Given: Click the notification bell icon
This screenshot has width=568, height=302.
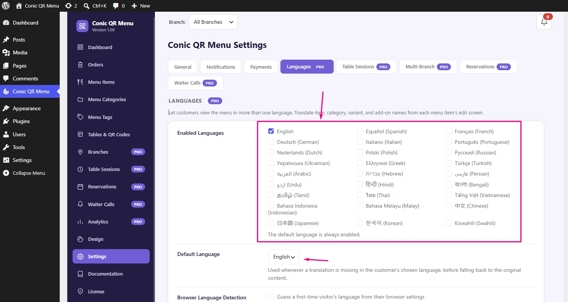Looking at the screenshot, I should tap(544, 22).
